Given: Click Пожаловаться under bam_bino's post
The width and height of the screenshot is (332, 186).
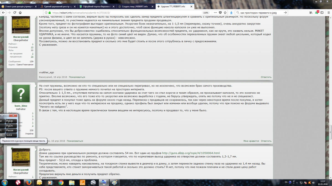Looking at the screenshot, I should [75, 141].
